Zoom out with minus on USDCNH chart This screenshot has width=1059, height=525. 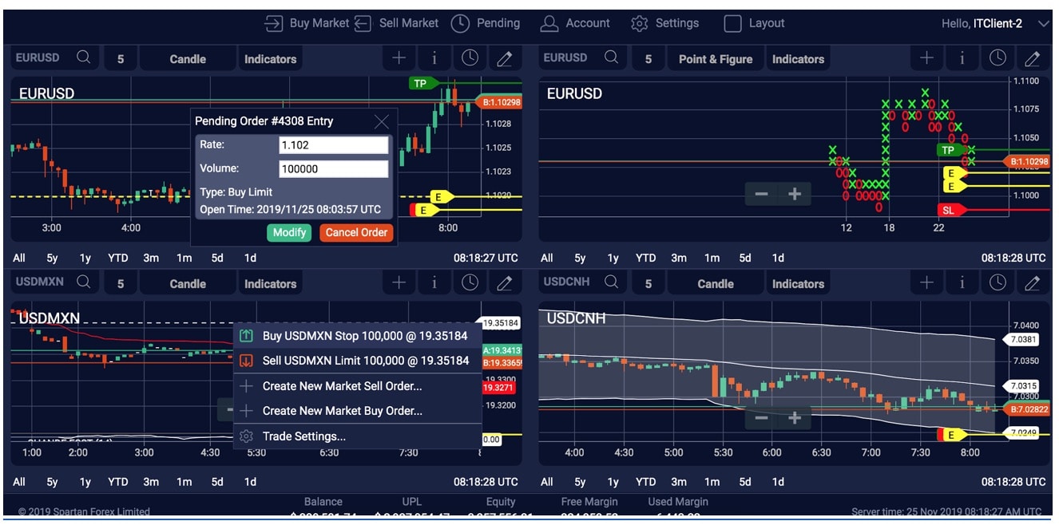pyautogui.click(x=762, y=418)
